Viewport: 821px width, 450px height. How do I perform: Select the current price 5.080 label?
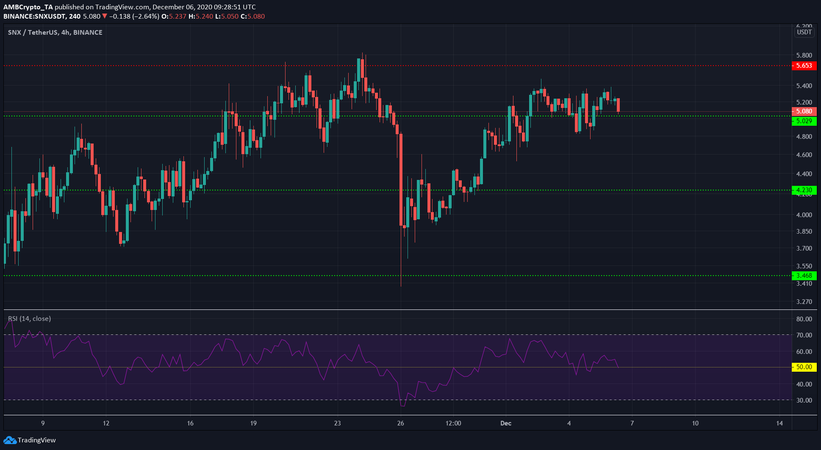[804, 111]
